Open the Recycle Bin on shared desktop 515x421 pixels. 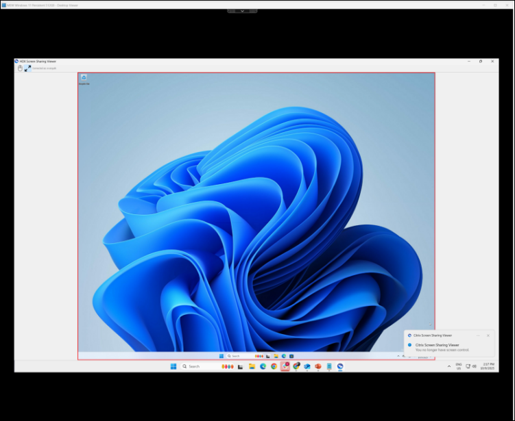point(84,78)
